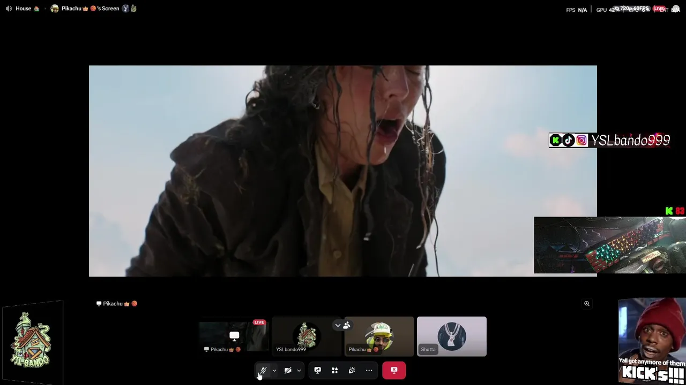The image size is (686, 385).
Task: Open camera options dropdown arrow
Action: click(x=299, y=370)
